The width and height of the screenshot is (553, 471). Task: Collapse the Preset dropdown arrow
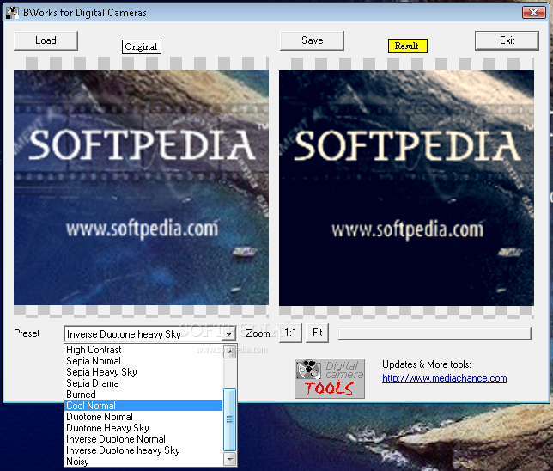[x=229, y=333]
